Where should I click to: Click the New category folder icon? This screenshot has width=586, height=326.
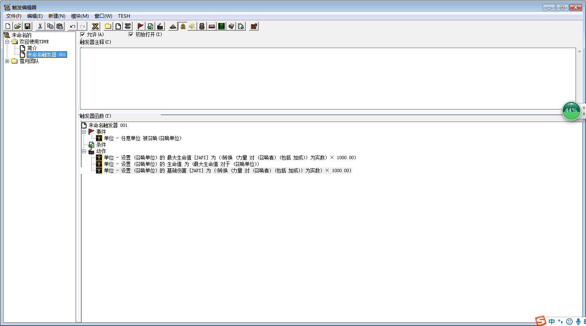(x=108, y=26)
